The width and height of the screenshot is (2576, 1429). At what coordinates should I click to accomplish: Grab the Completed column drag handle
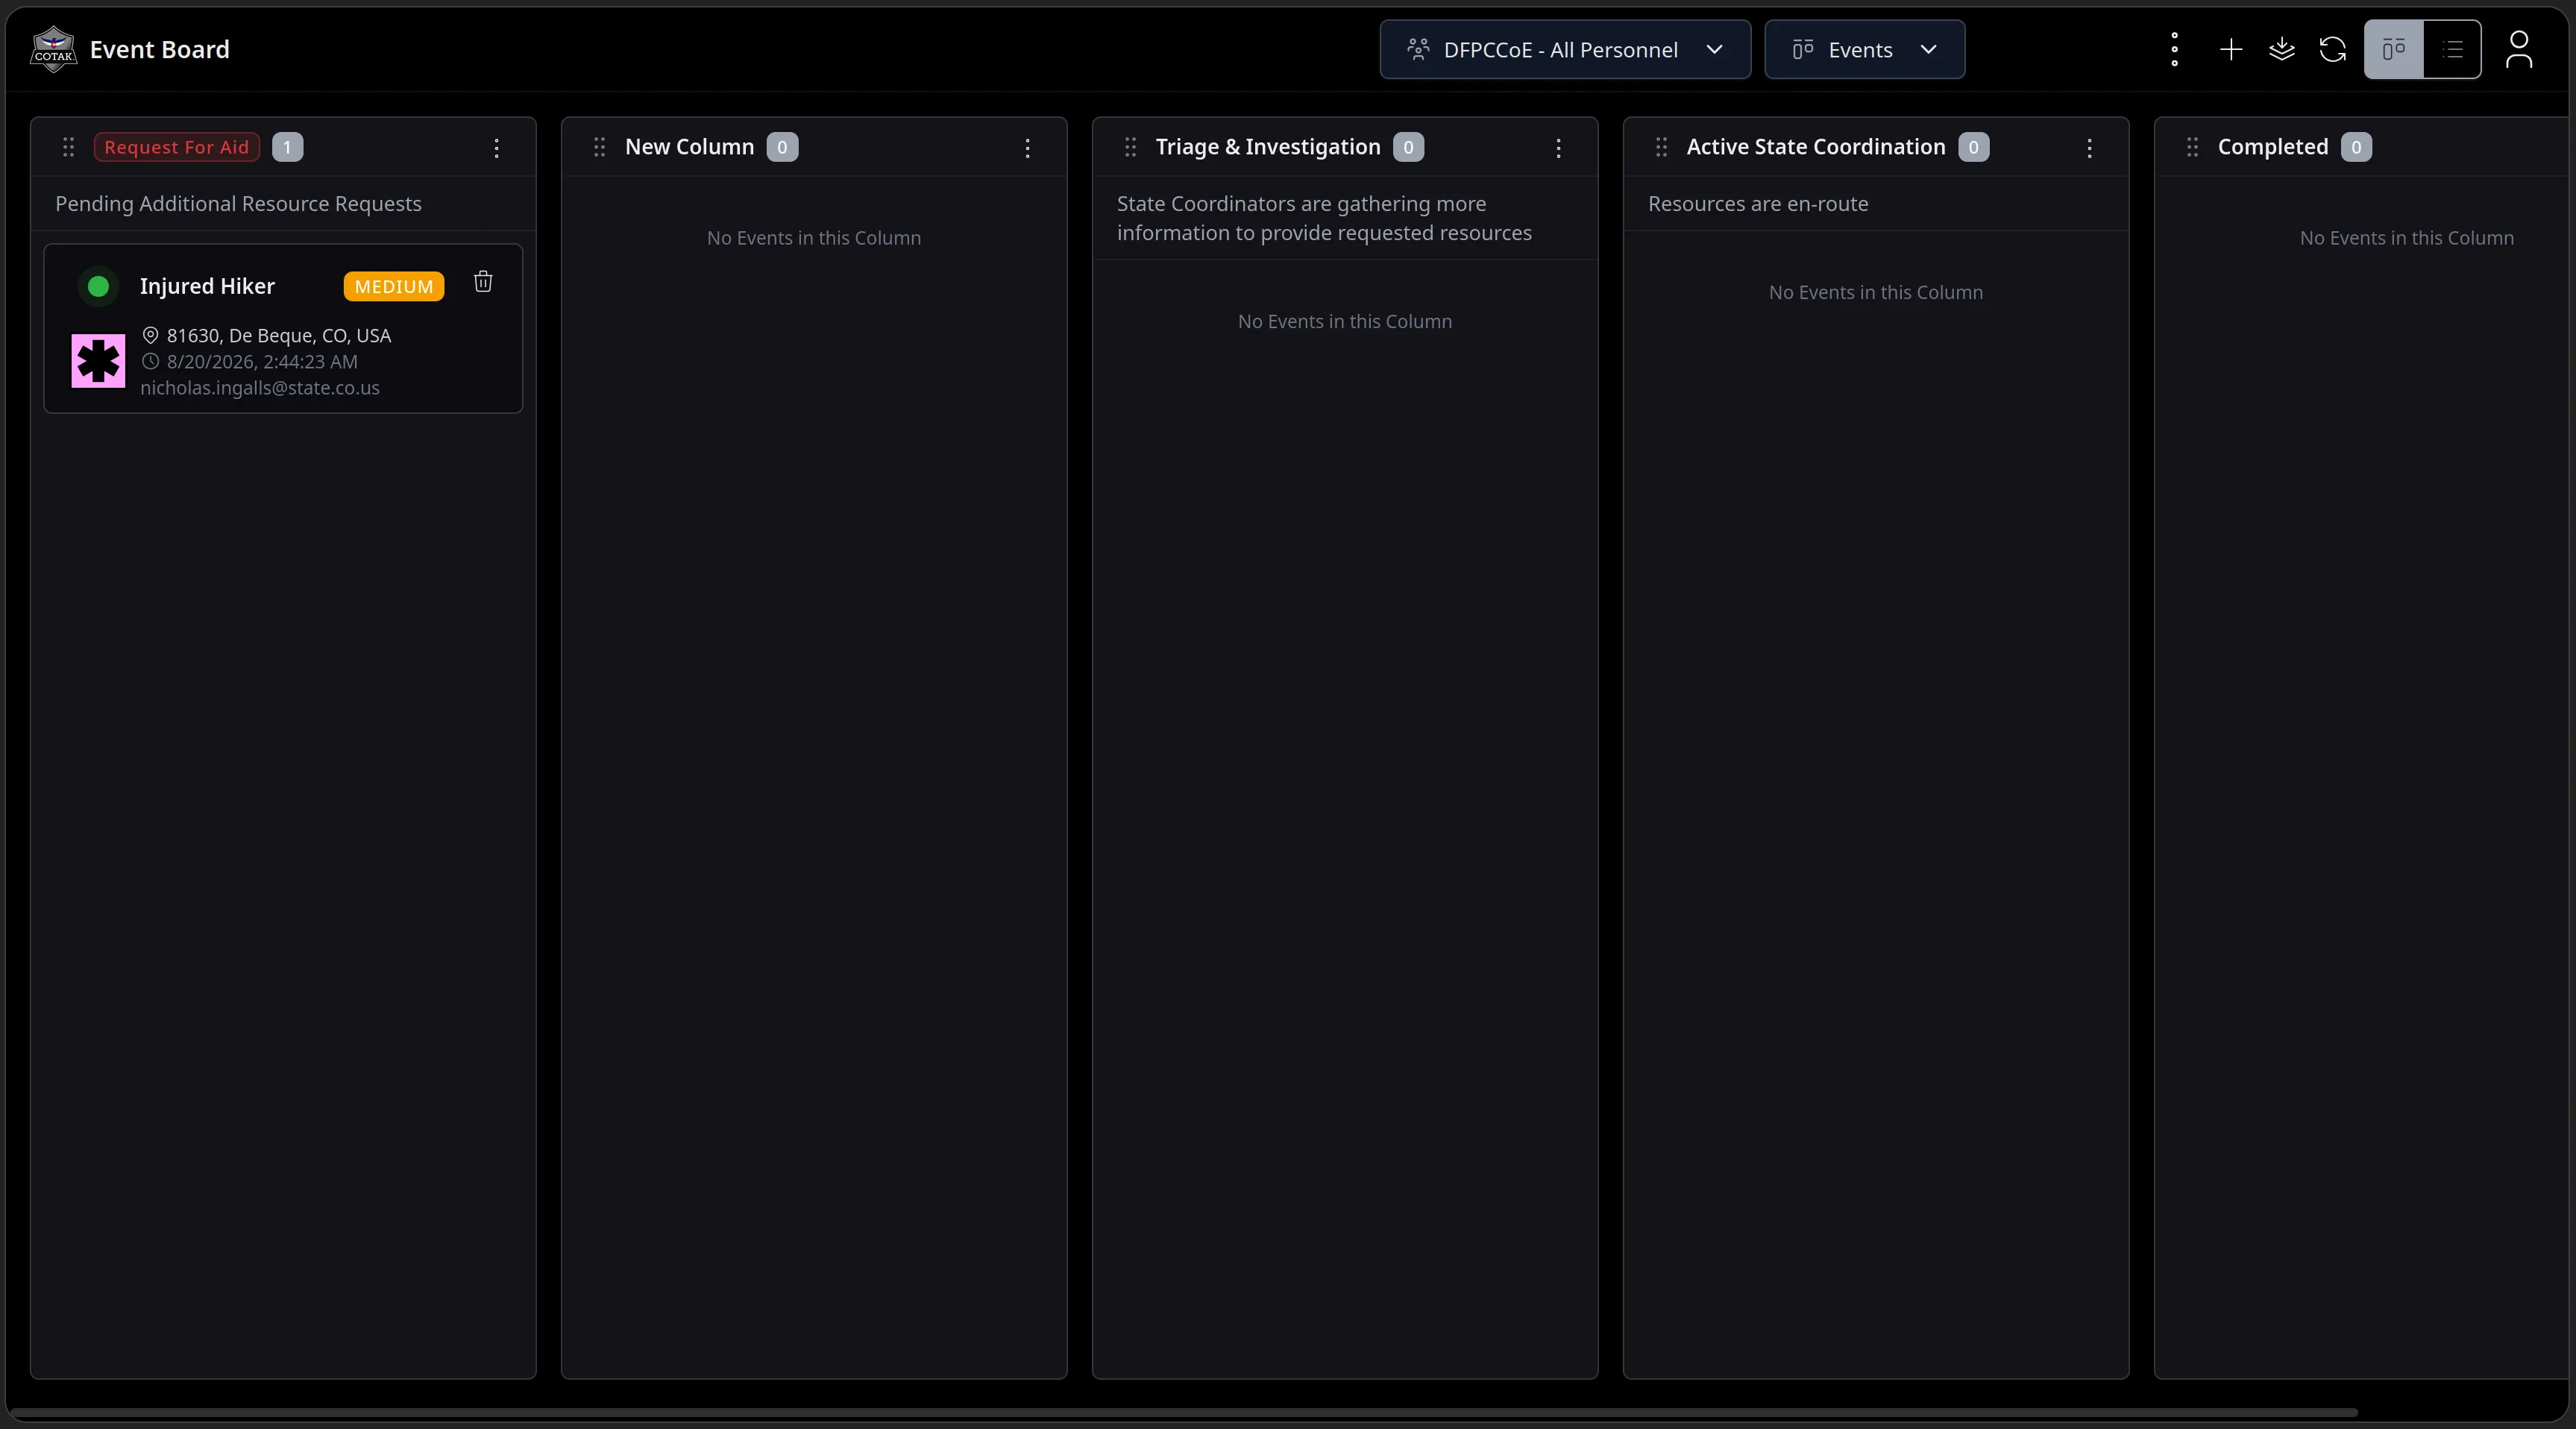[2192, 147]
